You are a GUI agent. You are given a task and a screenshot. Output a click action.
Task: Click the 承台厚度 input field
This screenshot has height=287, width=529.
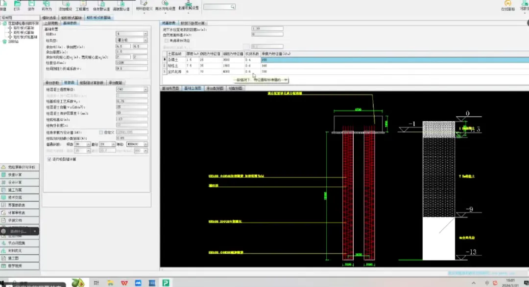point(132,51)
